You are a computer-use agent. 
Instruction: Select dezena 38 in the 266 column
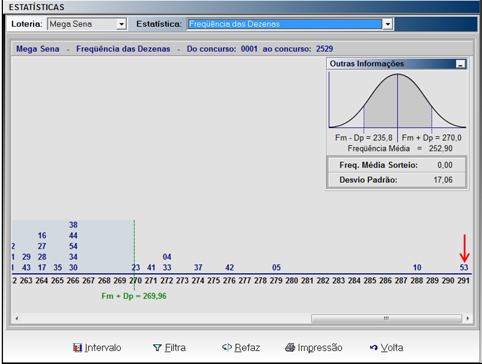[73, 225]
